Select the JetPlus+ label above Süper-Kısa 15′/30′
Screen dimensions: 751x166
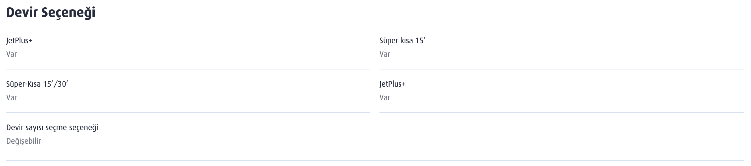tap(19, 40)
